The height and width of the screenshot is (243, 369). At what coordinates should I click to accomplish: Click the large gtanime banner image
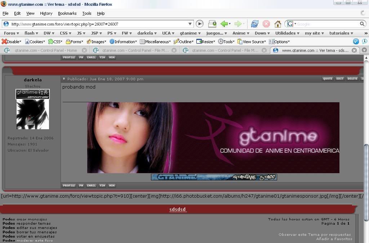pyautogui.click(x=213, y=138)
